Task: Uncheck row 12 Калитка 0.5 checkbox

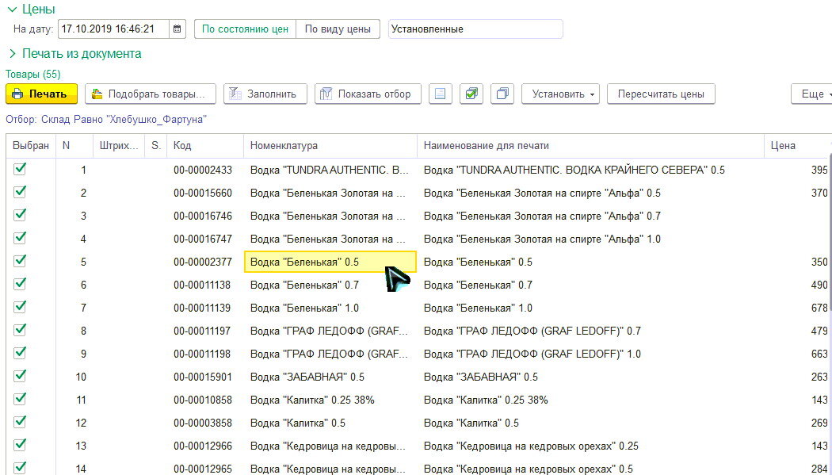Action: (20, 422)
